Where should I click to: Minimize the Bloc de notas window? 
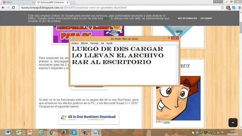click(164, 38)
